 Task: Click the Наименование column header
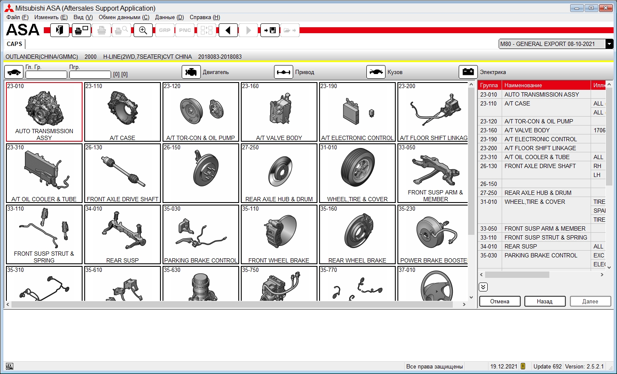546,85
